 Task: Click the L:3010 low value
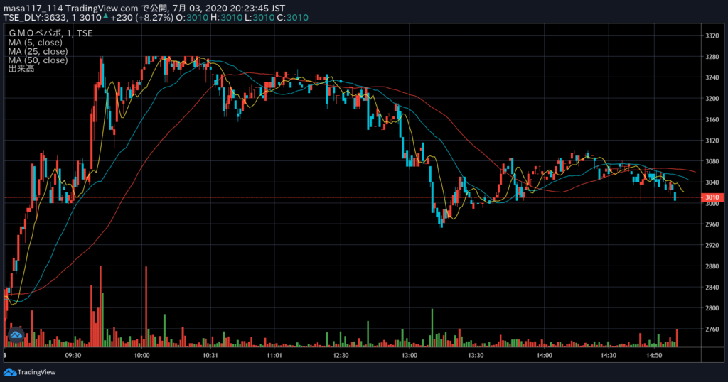click(259, 18)
